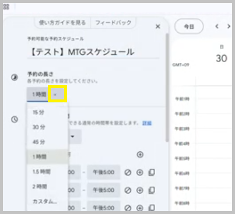The width and height of the screenshot is (235, 214).
Task: Click the 午前3時 time label
Action: pyautogui.click(x=182, y=129)
